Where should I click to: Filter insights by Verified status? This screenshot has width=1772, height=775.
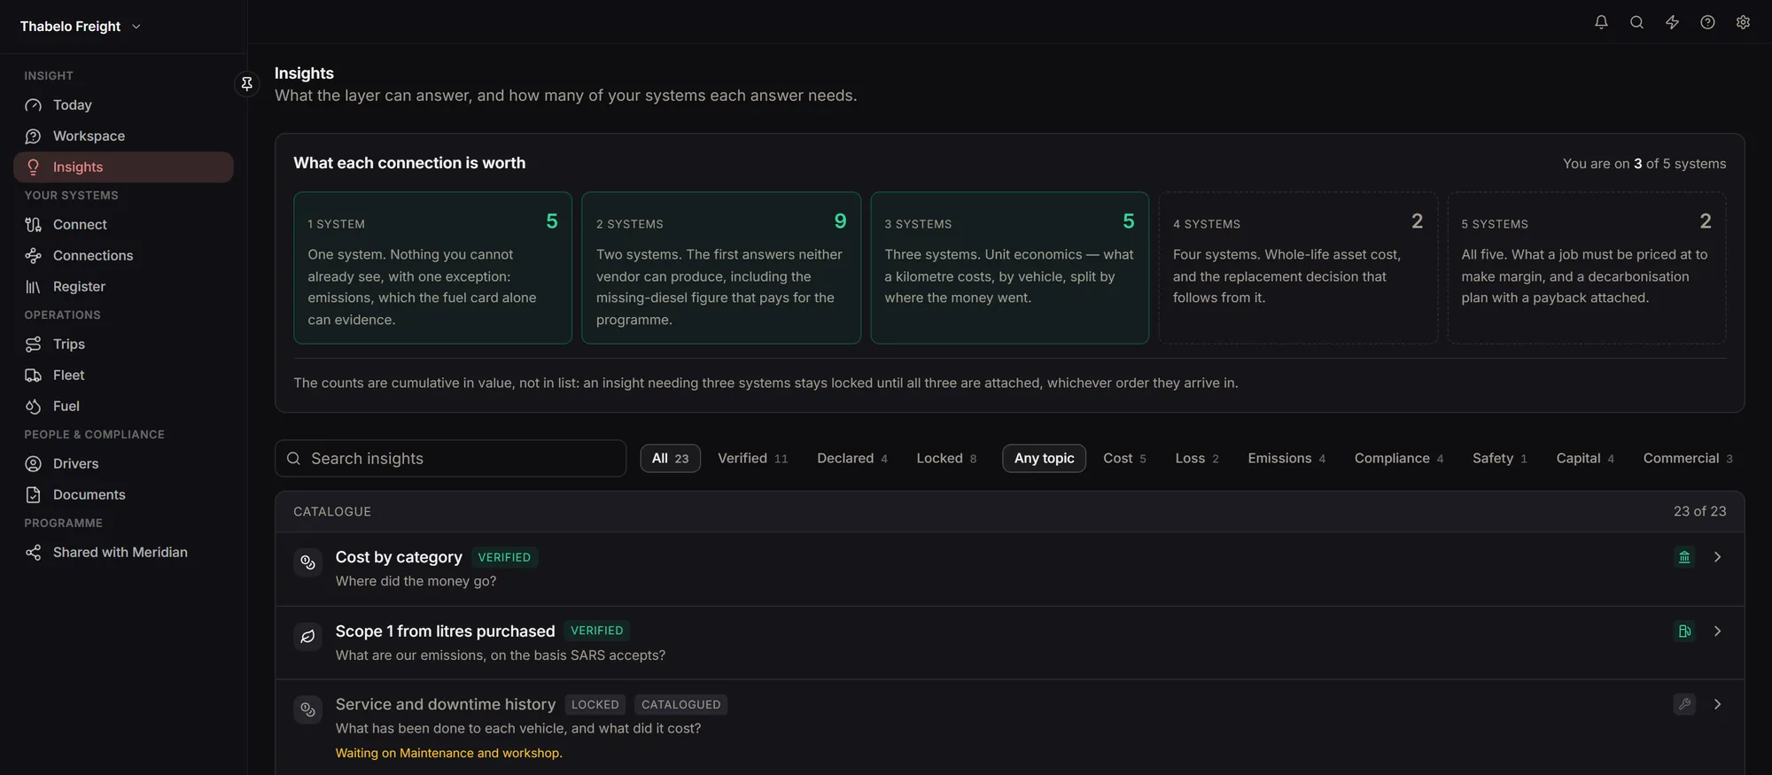pyautogui.click(x=752, y=459)
